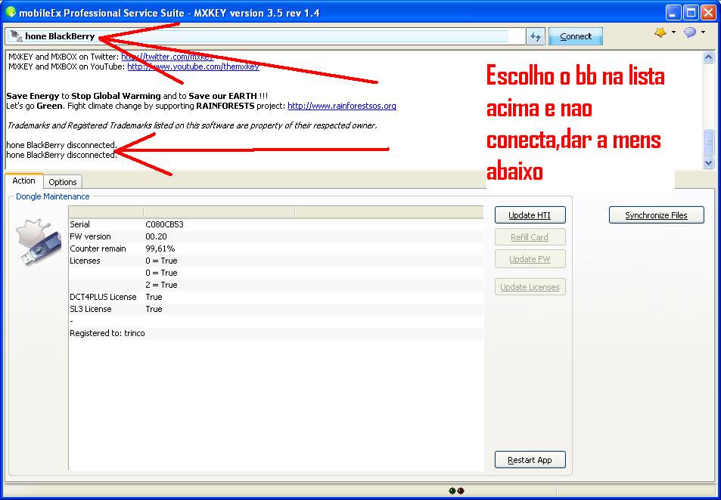Open the hone BlackBerry connection dropdown
Image resolution: width=721 pixels, height=500 pixels.
[266, 36]
